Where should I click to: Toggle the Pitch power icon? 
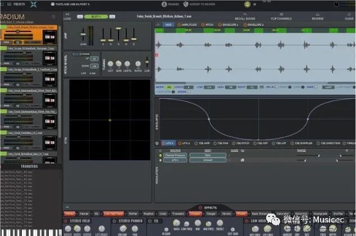pyautogui.click(x=203, y=25)
